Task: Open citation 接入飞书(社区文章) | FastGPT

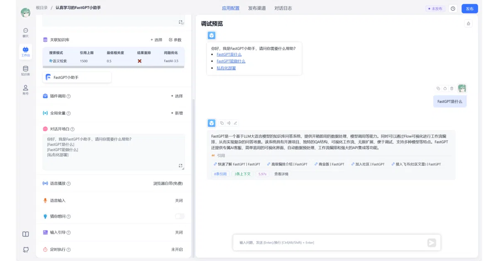Action: [416, 164]
